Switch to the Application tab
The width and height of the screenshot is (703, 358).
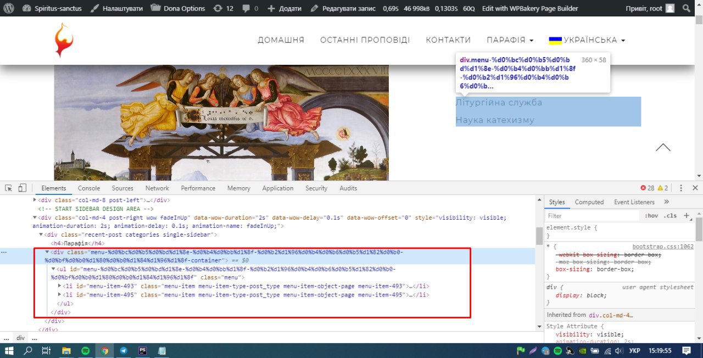point(278,188)
